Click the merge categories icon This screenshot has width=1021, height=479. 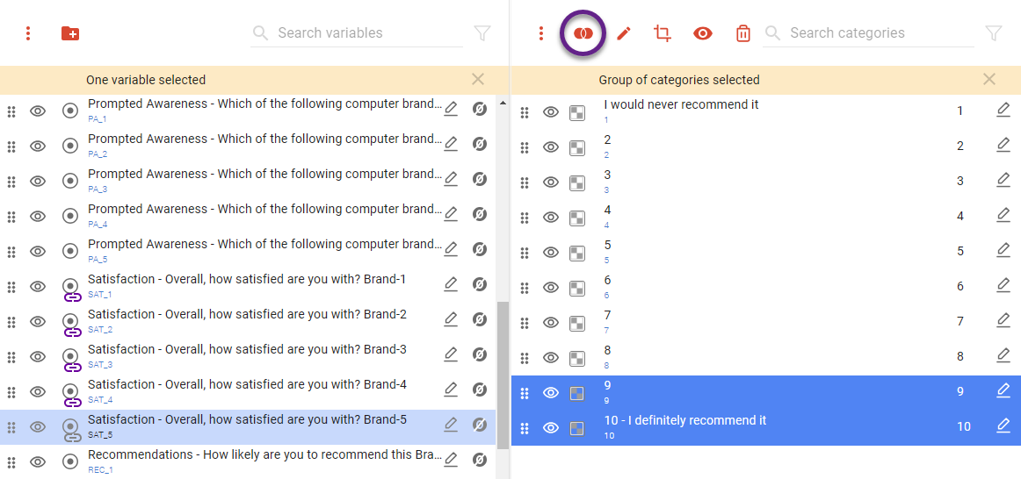pyautogui.click(x=583, y=33)
